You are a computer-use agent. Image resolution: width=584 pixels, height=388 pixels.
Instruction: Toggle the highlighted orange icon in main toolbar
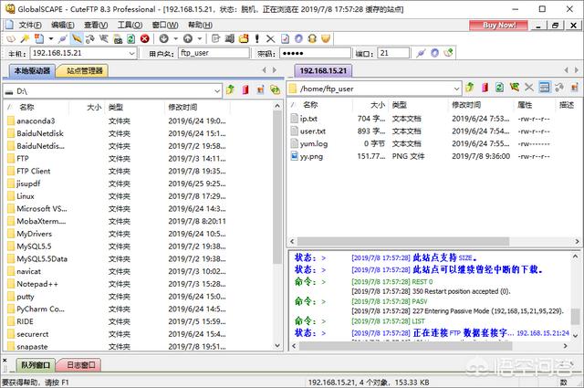pos(77,38)
